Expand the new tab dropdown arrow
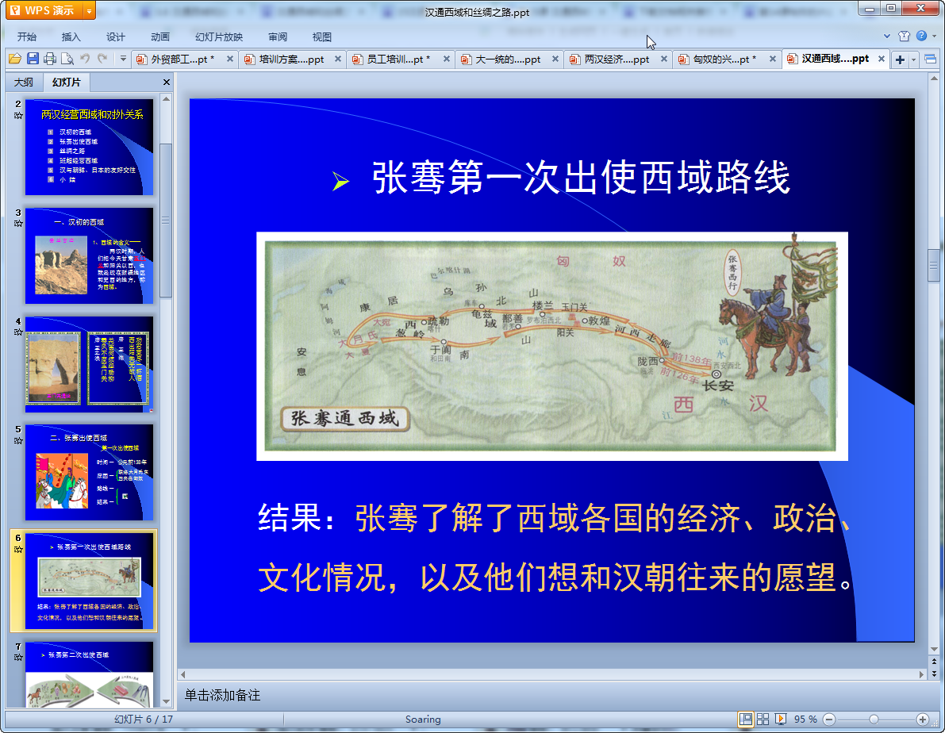Image resolution: width=945 pixels, height=733 pixels. coord(914,59)
